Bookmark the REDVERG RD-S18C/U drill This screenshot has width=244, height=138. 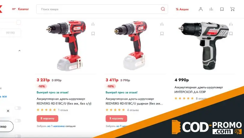93,34
